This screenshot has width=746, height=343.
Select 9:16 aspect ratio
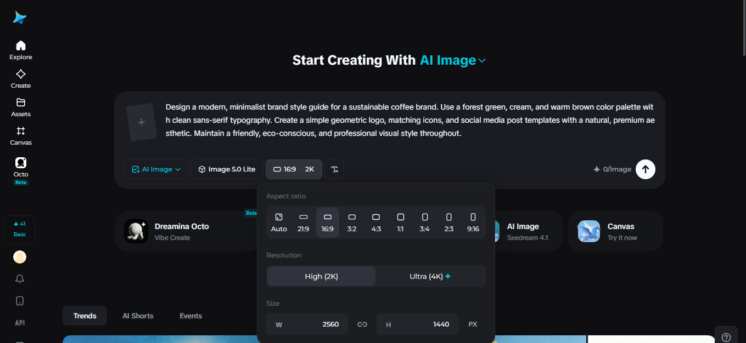click(x=473, y=222)
